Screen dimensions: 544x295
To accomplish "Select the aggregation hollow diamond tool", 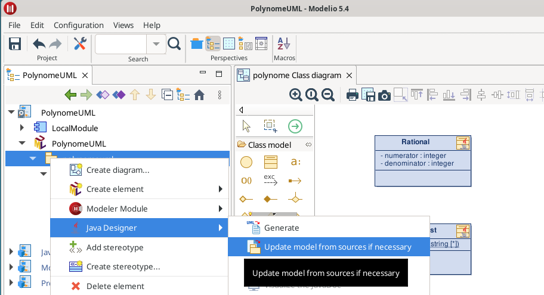I will point(246,199).
